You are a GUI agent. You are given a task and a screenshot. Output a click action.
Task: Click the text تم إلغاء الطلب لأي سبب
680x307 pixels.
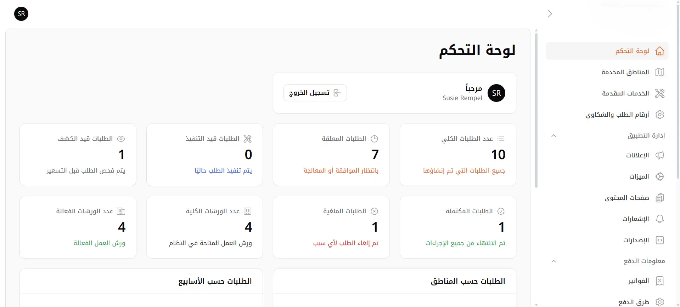click(346, 243)
